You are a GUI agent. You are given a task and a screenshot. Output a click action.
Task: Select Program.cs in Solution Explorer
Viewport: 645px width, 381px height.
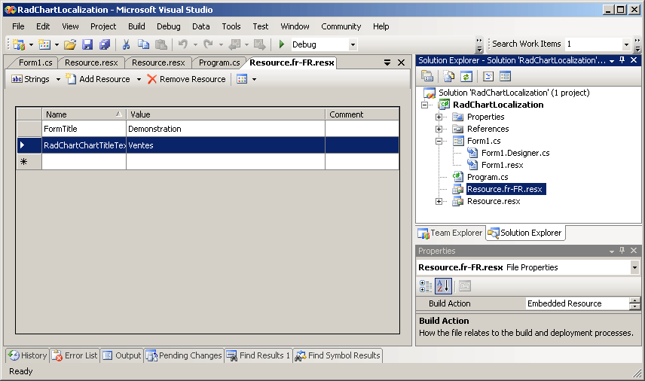point(488,177)
